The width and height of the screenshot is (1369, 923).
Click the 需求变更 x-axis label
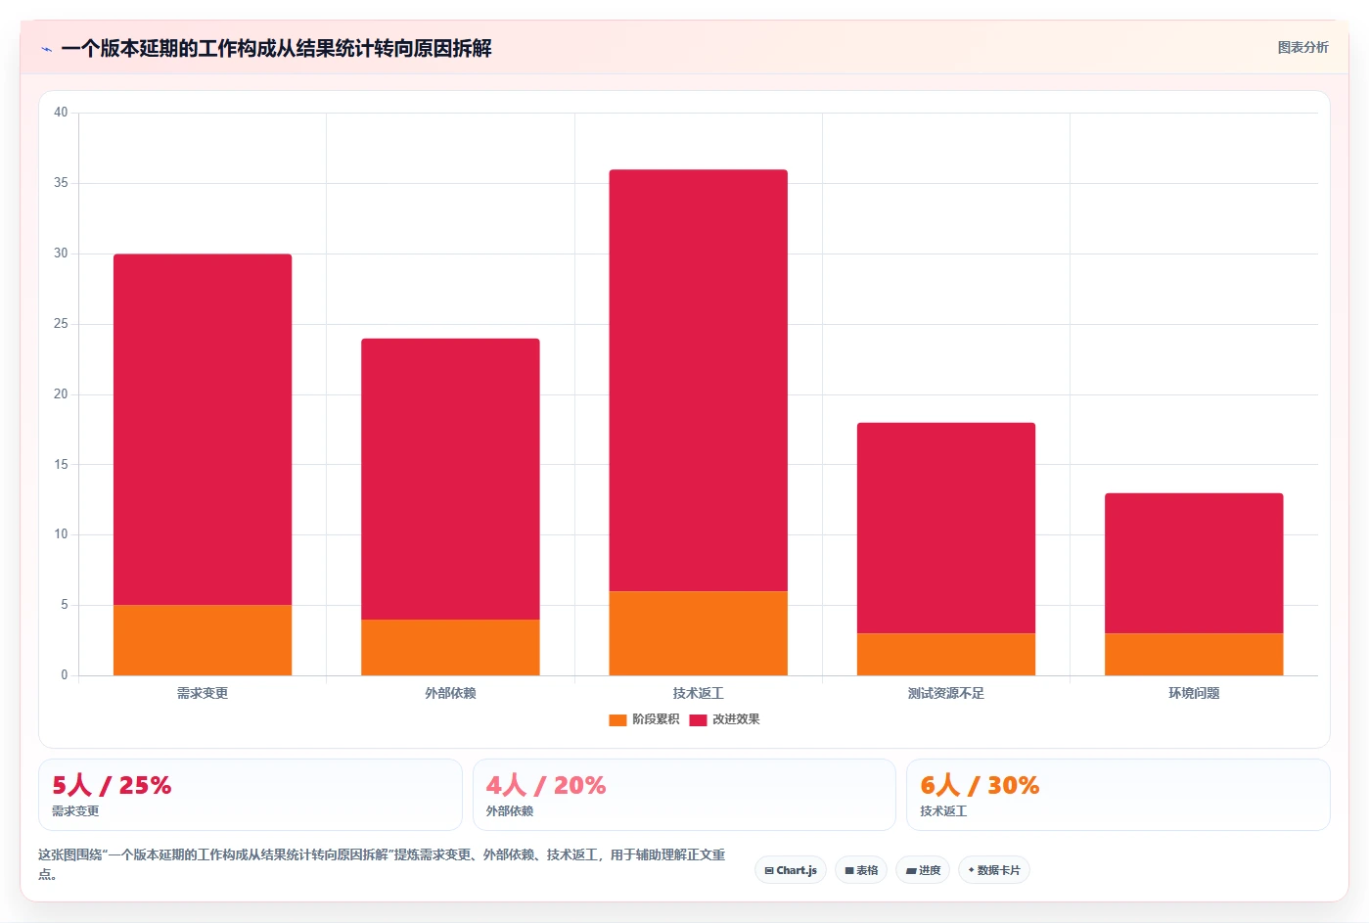[x=203, y=693]
